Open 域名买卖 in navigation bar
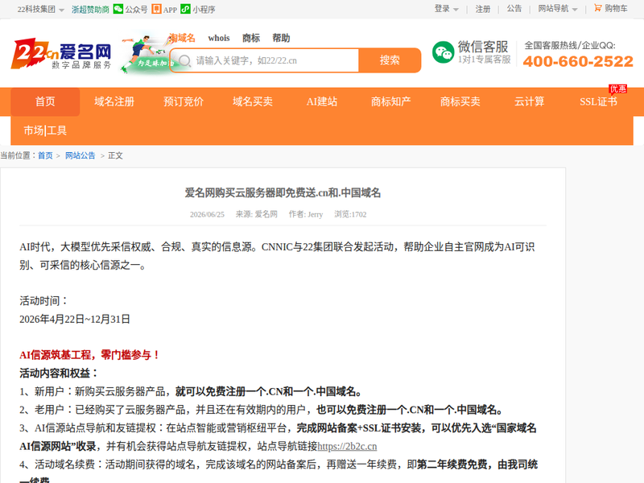 (x=253, y=101)
